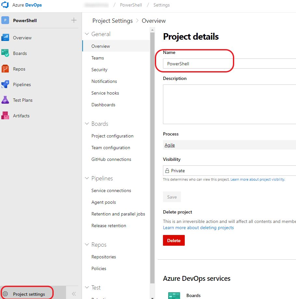Click the Project settings label at bottom
The width and height of the screenshot is (296, 299).
click(29, 294)
